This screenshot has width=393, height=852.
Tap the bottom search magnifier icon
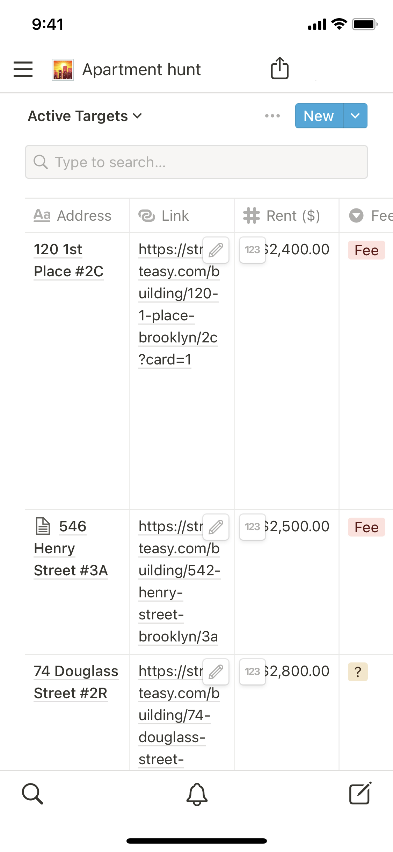coord(32,794)
